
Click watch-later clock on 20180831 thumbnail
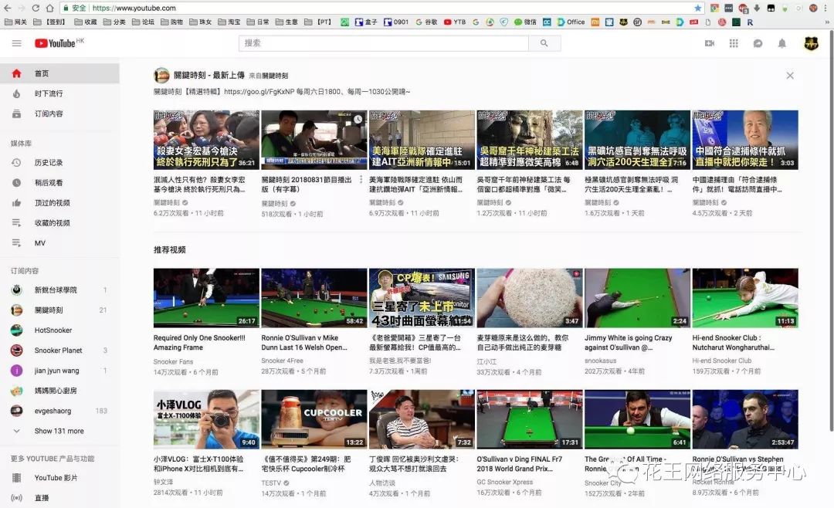[359, 119]
